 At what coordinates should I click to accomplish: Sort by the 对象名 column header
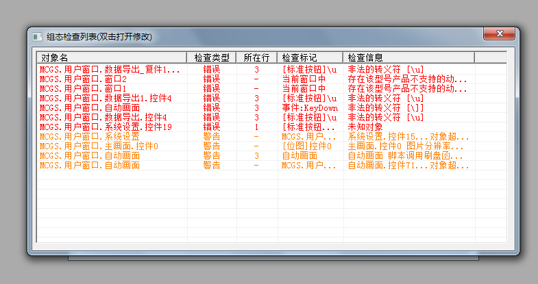coord(111,57)
